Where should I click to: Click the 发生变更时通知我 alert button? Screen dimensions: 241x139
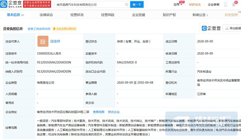tap(65, 29)
